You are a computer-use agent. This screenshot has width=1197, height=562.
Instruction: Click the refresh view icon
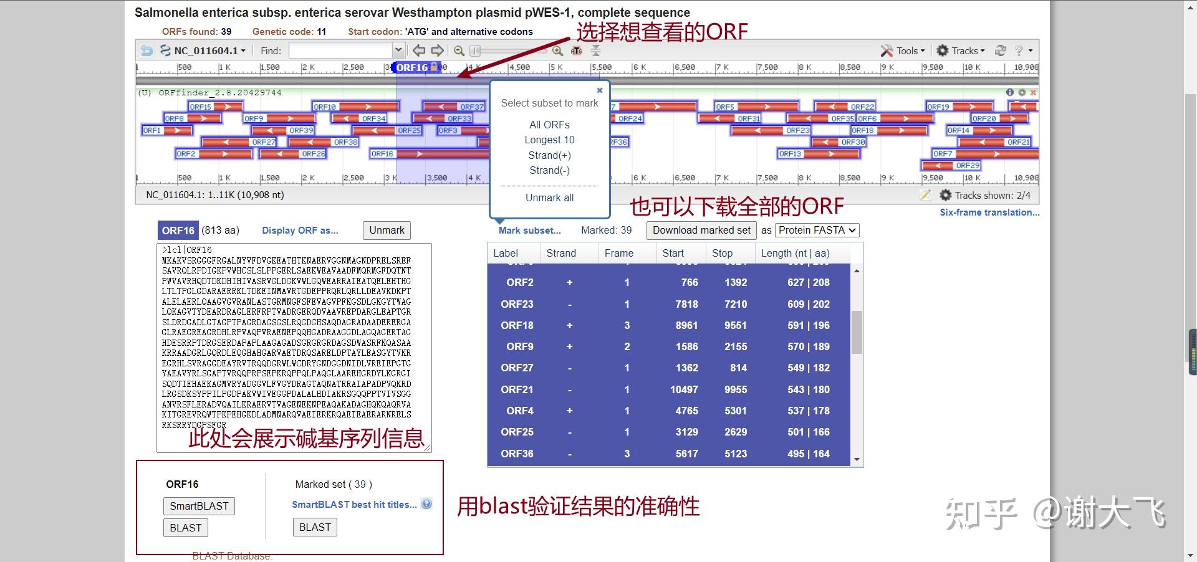coord(1001,50)
